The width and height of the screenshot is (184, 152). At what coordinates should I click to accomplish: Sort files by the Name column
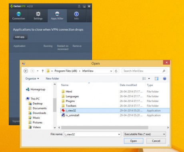[x=65, y=85]
